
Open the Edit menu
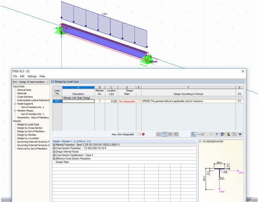[22, 76]
